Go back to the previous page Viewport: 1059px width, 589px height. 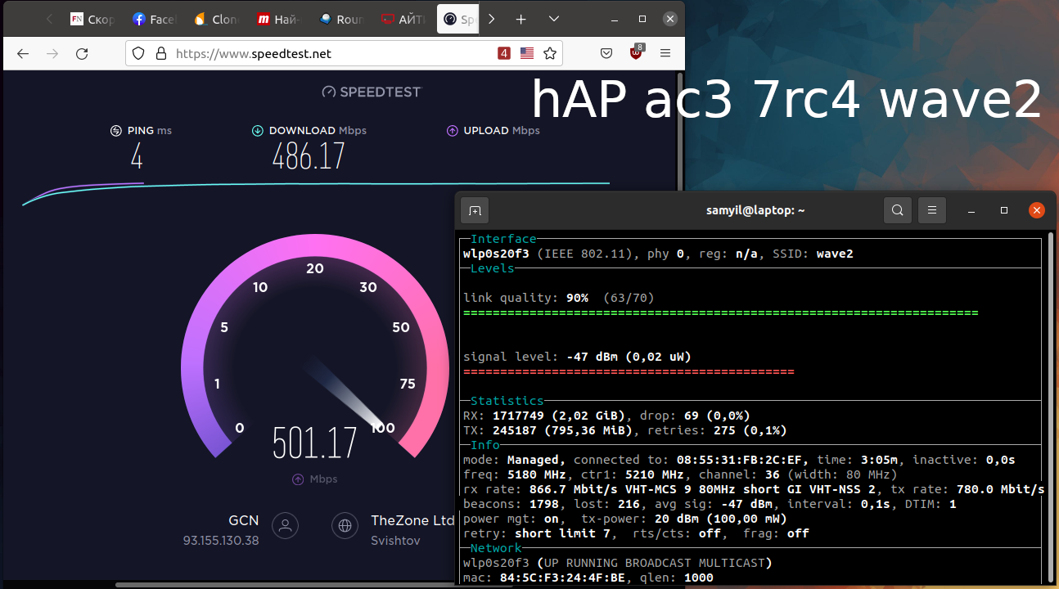point(23,53)
